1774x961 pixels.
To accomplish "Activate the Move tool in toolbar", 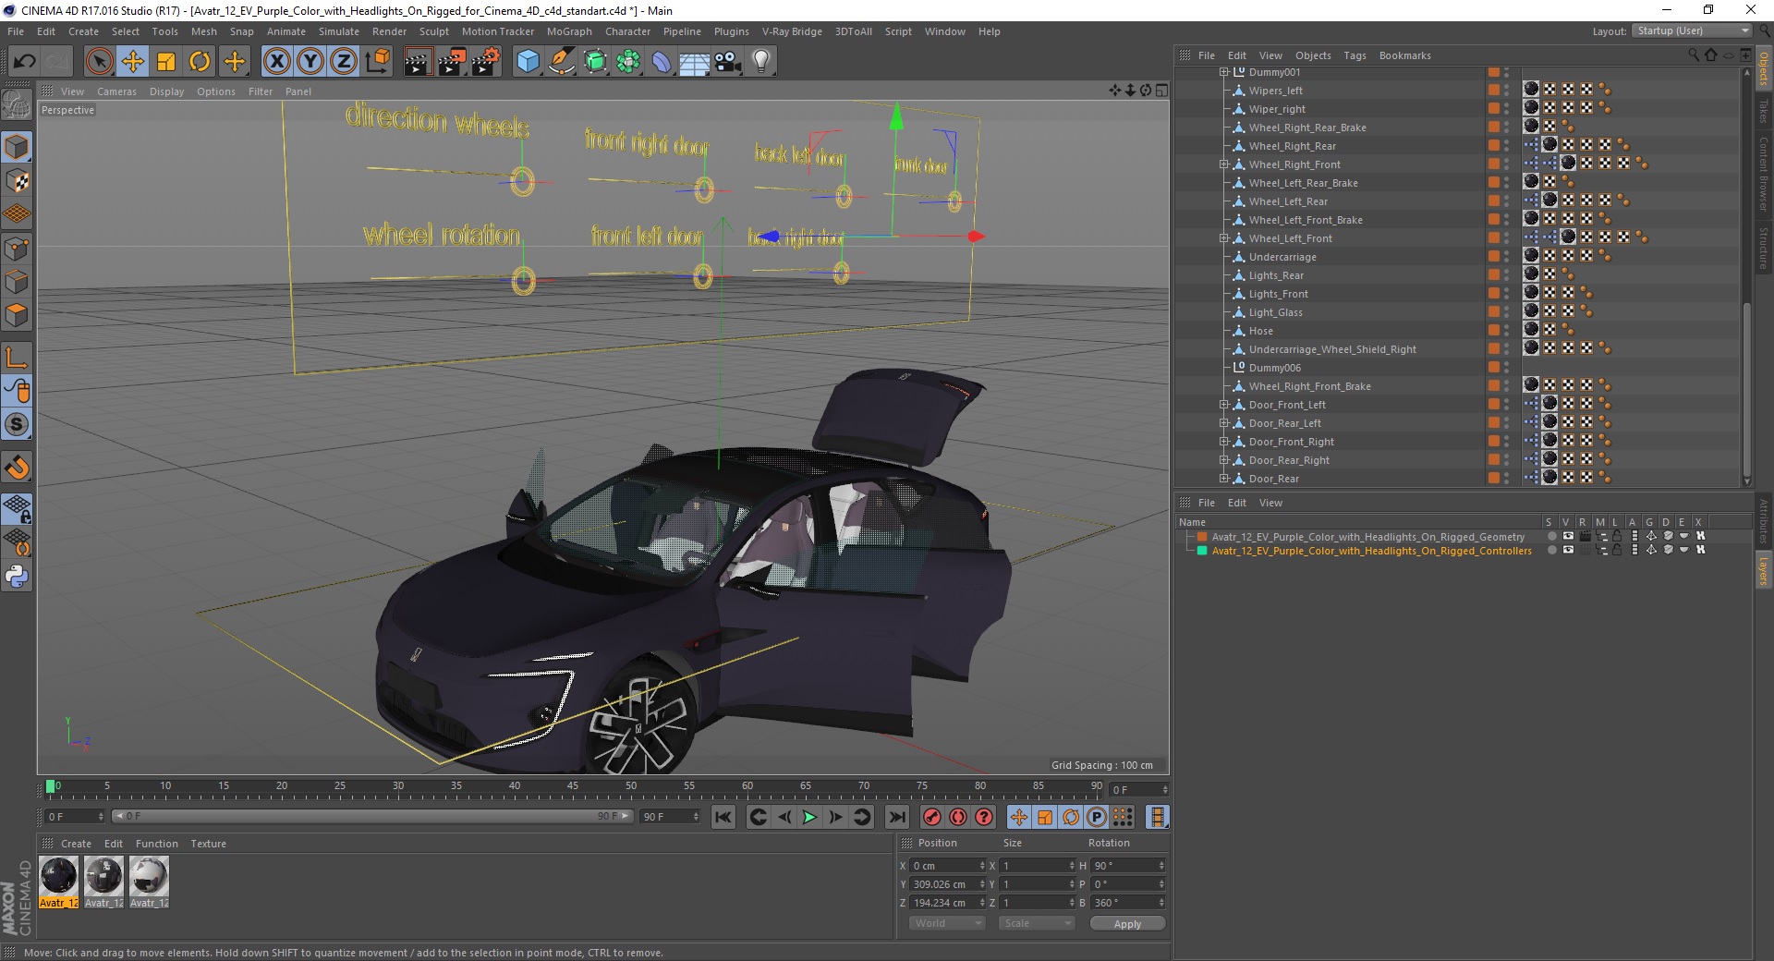I will pos(133,62).
